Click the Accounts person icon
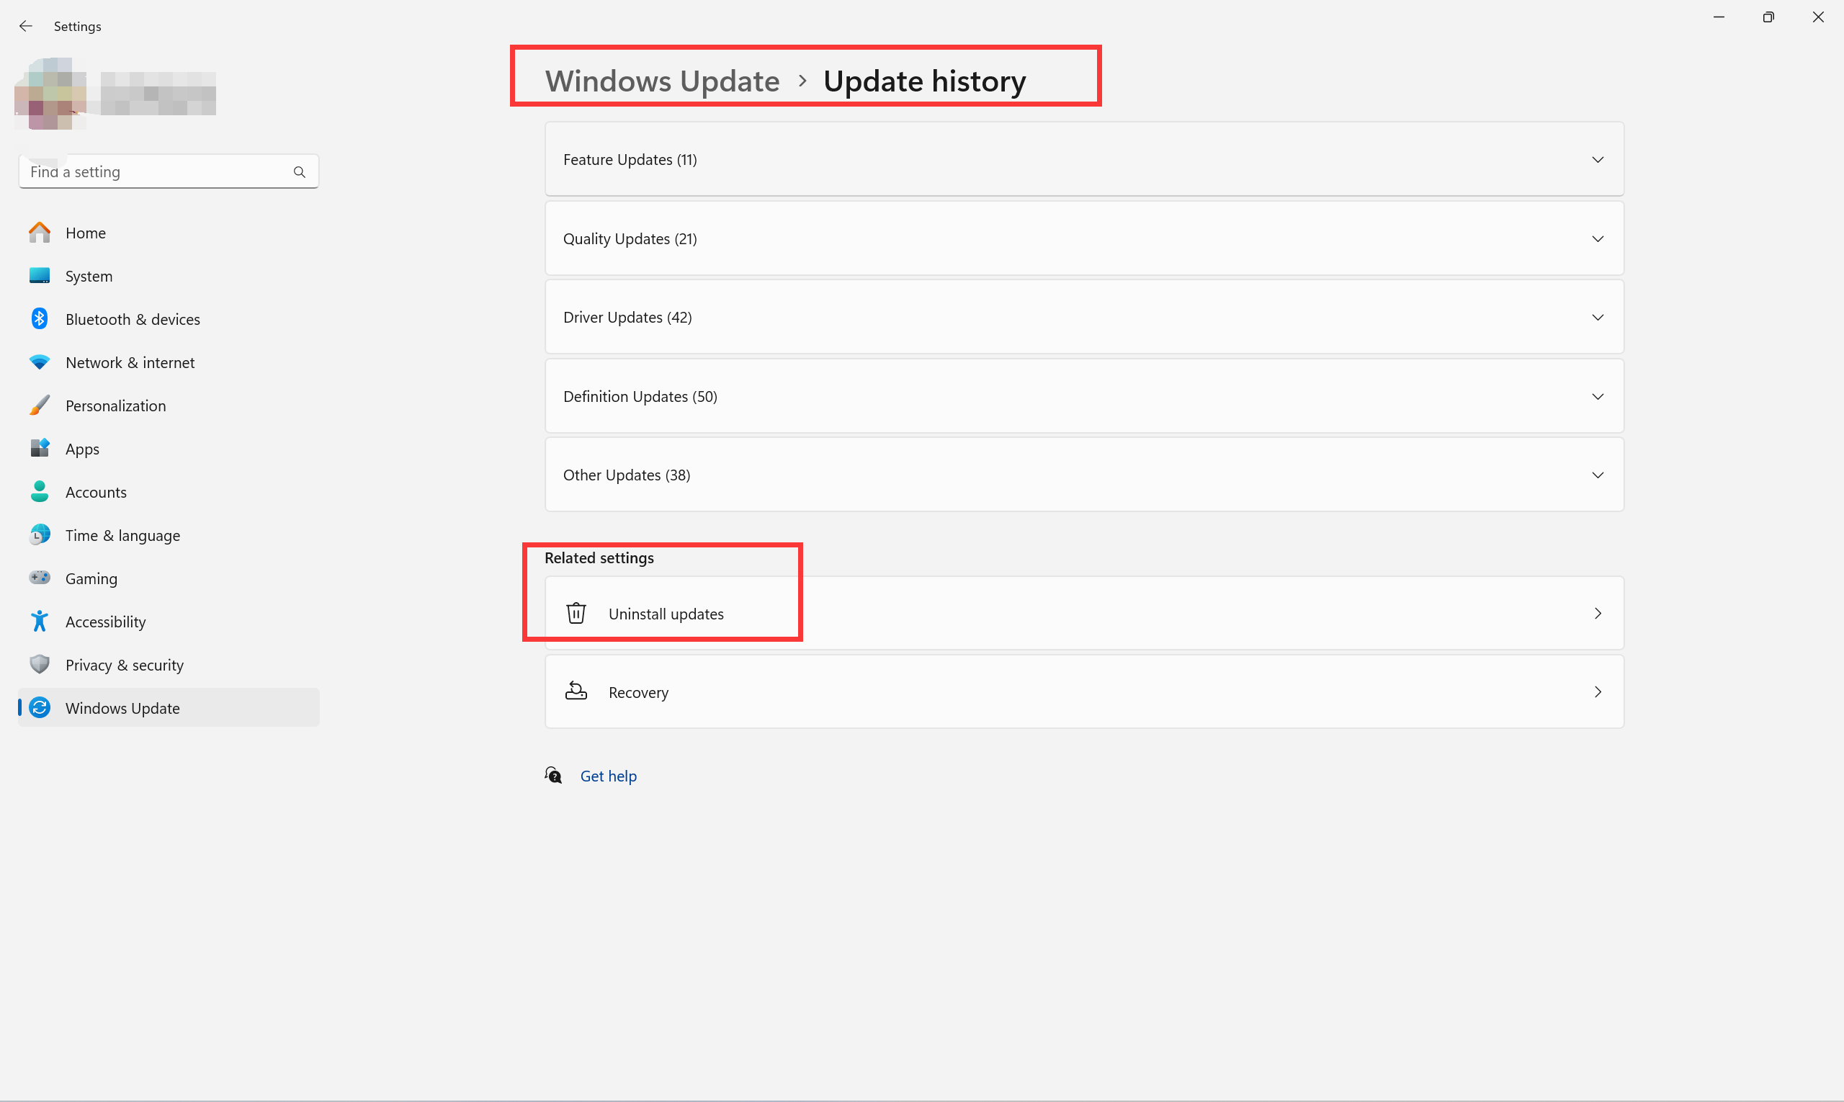The image size is (1844, 1102). (x=40, y=492)
